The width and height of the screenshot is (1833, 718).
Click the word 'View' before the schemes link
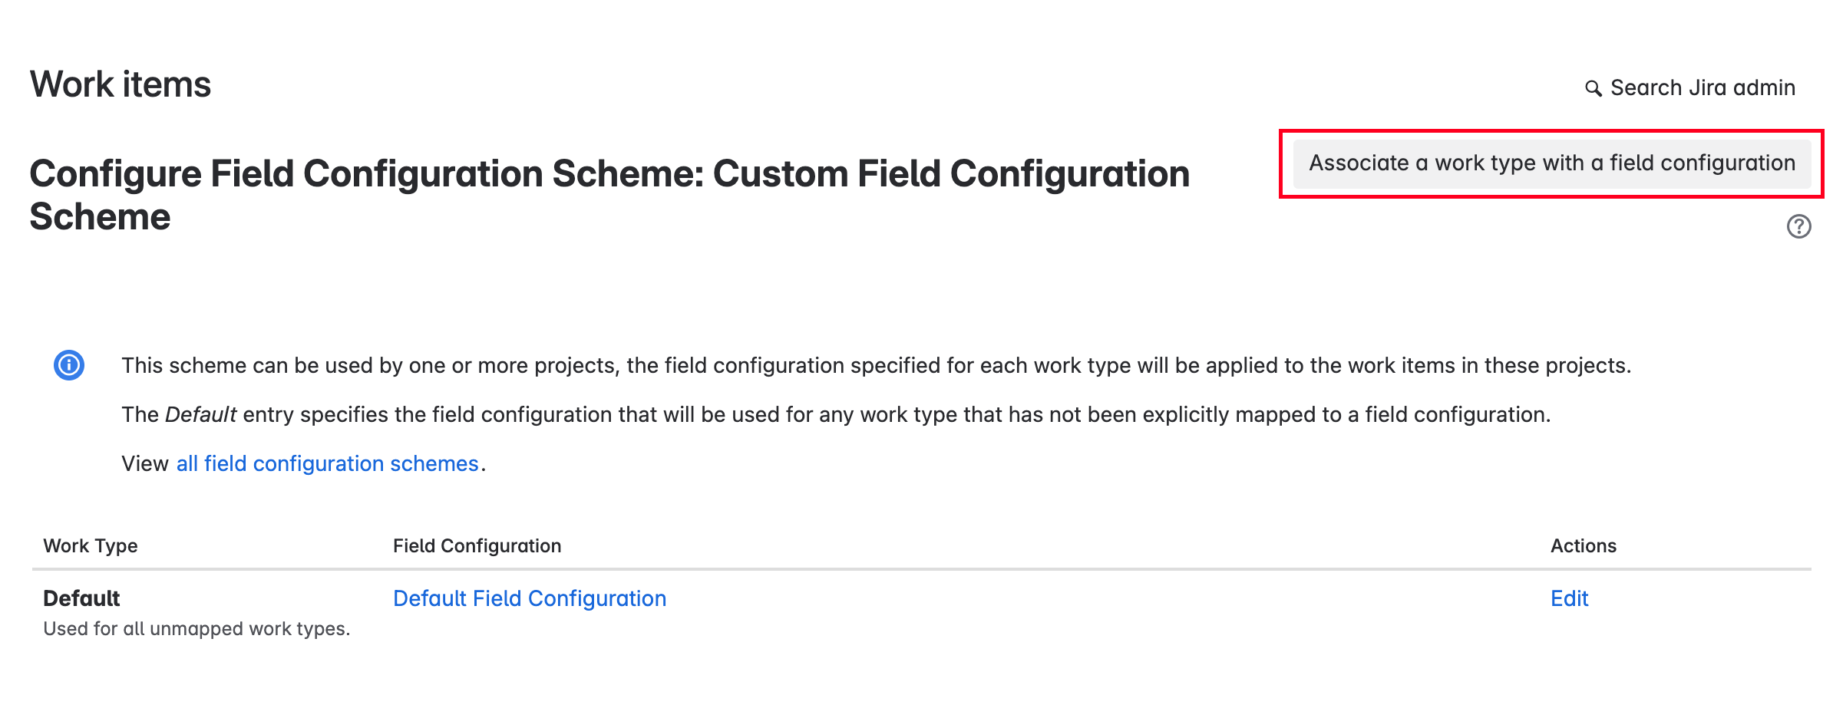[x=144, y=464]
